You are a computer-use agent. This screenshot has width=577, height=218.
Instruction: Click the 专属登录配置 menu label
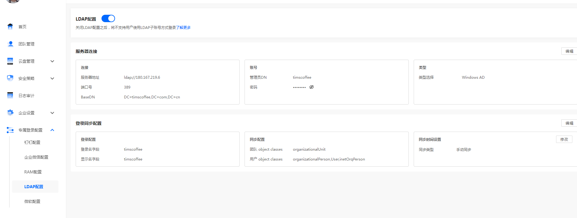pyautogui.click(x=30, y=130)
